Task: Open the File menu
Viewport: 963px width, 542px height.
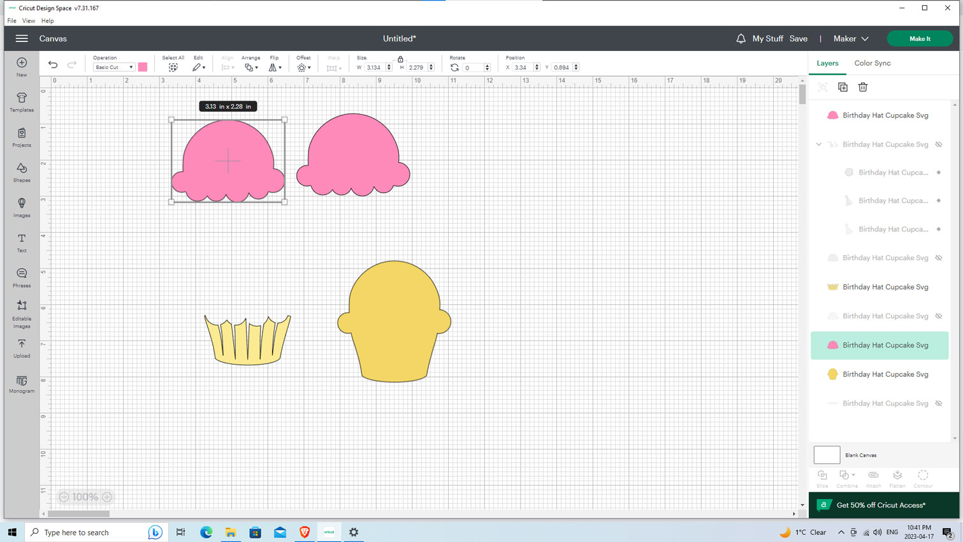Action: [x=12, y=21]
